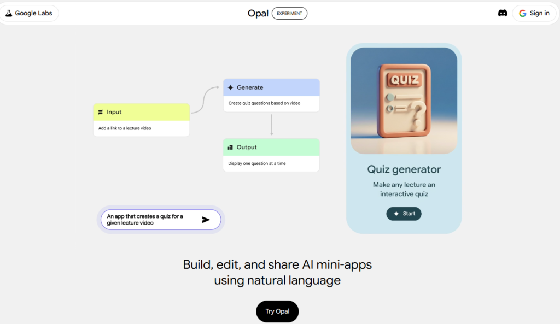The height and width of the screenshot is (324, 560).
Task: Click the list icon on the Input node
Action: (102, 112)
